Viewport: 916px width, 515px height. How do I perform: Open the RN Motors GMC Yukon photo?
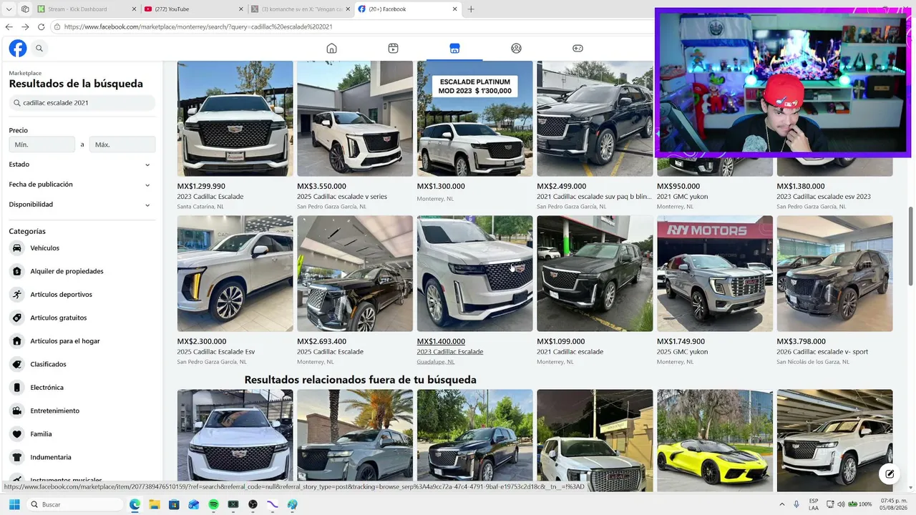coord(715,274)
